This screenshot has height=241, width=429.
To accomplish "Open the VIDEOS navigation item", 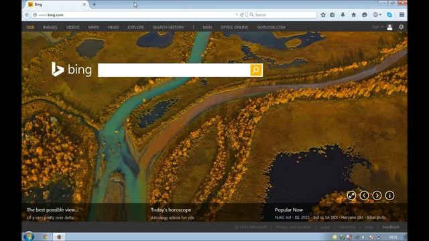I will [72, 27].
